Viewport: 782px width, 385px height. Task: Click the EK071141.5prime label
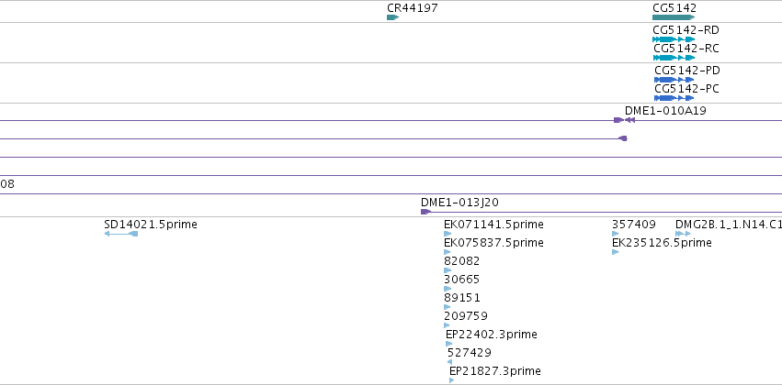coord(493,225)
